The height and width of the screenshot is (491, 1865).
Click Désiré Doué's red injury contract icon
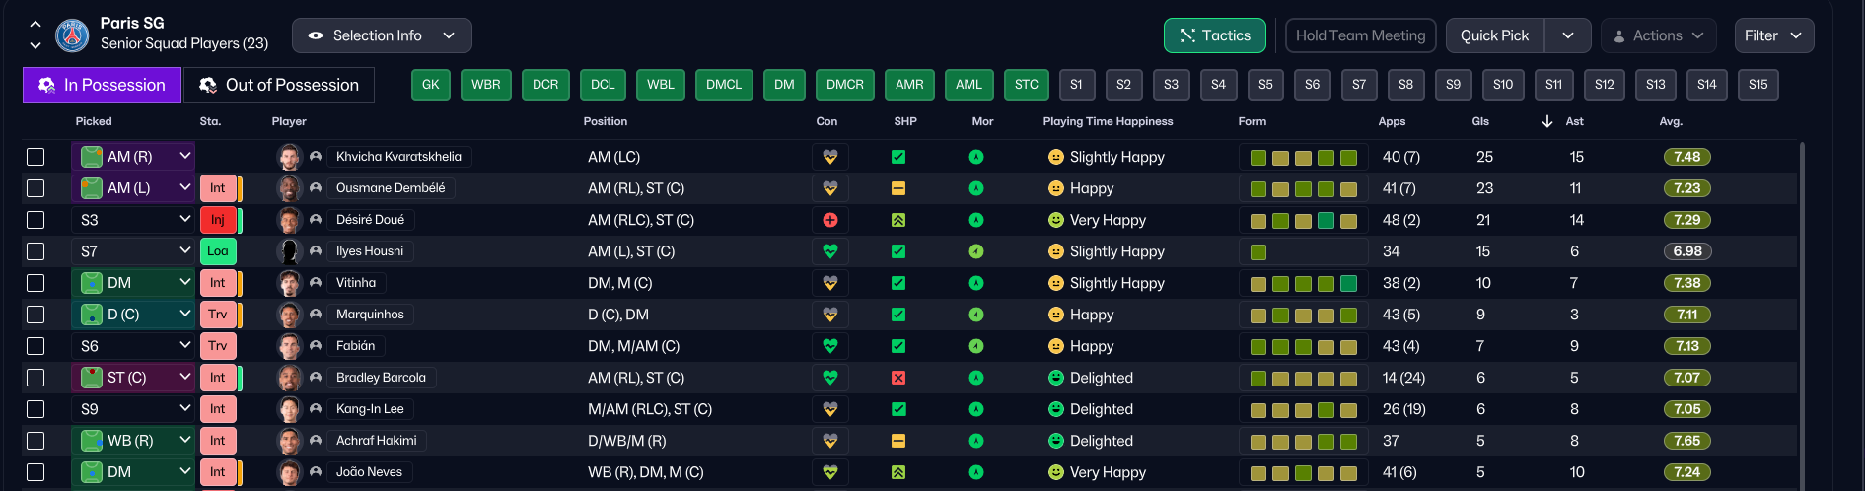coord(830,220)
